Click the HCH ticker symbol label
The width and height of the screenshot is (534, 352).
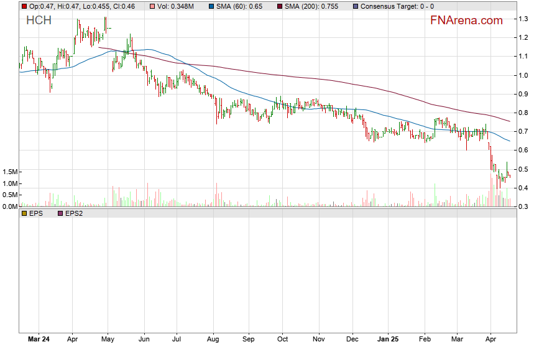coord(39,21)
